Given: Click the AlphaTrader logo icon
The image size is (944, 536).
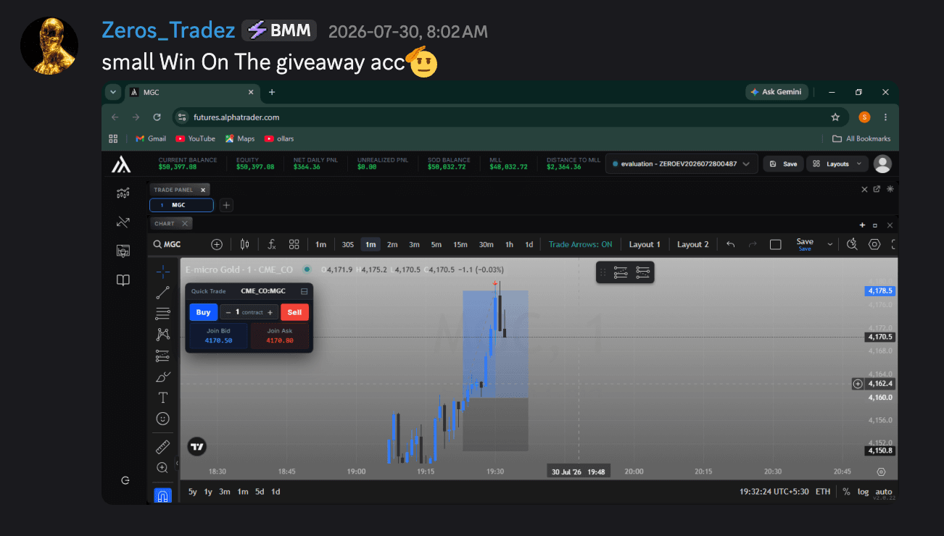Looking at the screenshot, I should [x=121, y=164].
